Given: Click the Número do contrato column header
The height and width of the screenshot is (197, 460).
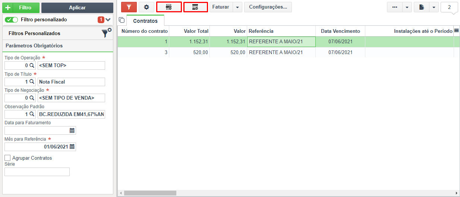Looking at the screenshot, I should coord(143,31).
